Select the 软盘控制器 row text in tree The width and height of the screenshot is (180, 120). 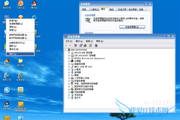coord(80,81)
